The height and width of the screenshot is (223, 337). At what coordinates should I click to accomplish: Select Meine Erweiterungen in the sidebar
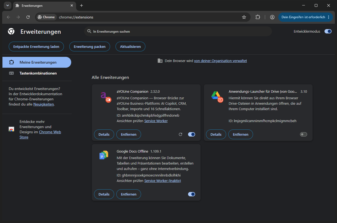[37, 62]
